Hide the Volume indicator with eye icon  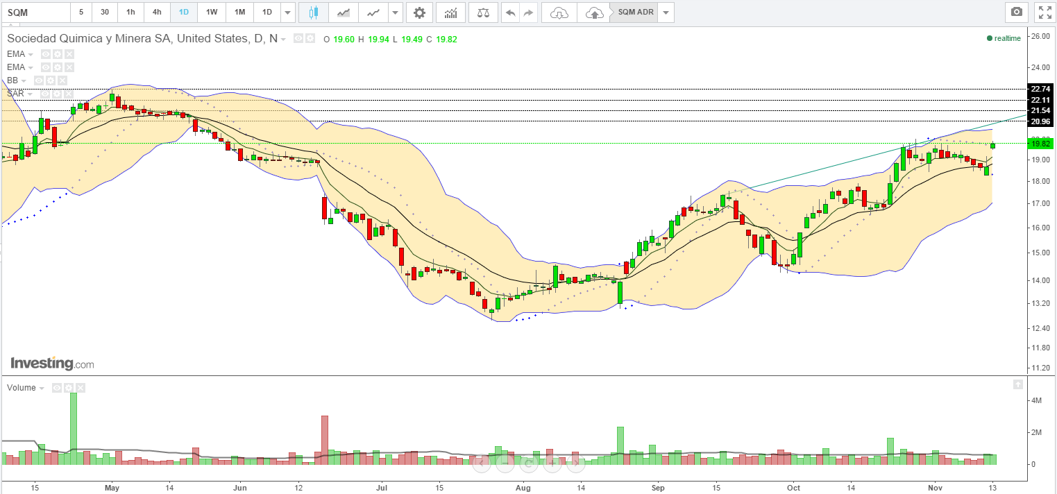[58, 388]
